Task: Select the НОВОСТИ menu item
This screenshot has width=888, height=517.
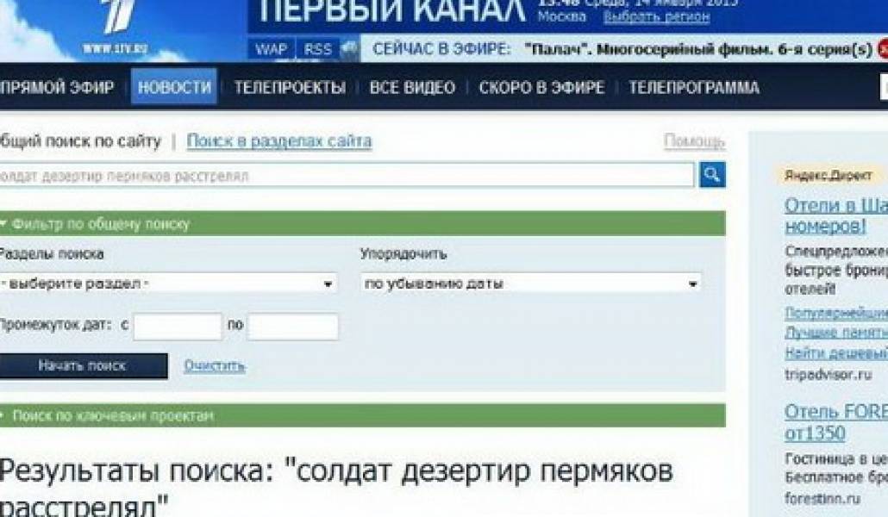Action: point(174,87)
